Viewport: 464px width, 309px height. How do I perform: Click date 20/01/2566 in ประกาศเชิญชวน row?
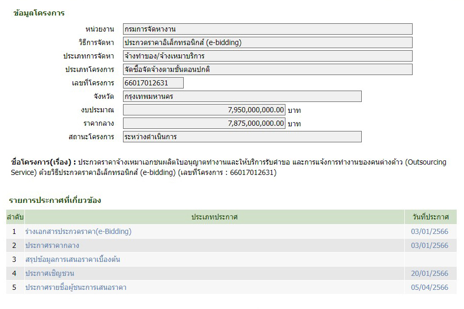tap(429, 273)
